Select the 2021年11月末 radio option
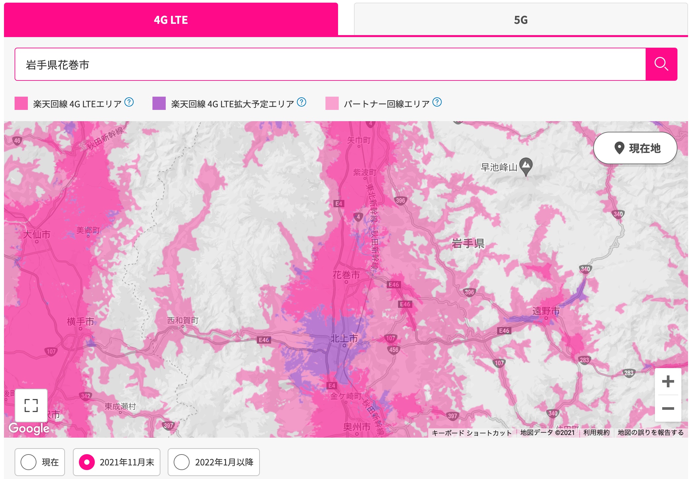696x479 pixels. [x=87, y=462]
